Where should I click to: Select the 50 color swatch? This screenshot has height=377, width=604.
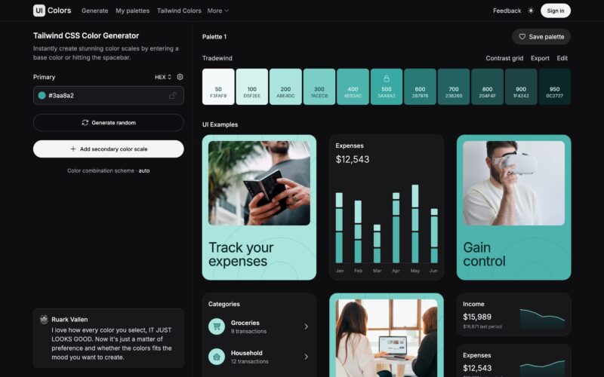(x=218, y=87)
